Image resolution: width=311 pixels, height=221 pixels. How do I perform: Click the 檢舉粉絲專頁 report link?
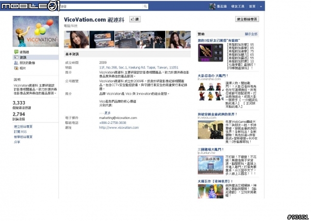[x=23, y=137]
